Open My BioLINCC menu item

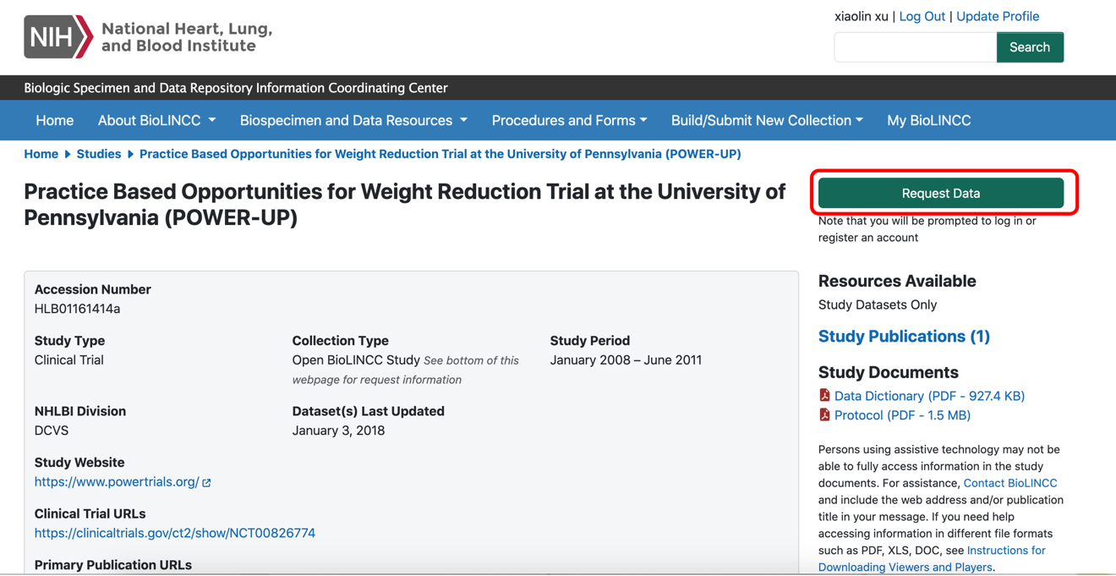click(x=928, y=120)
